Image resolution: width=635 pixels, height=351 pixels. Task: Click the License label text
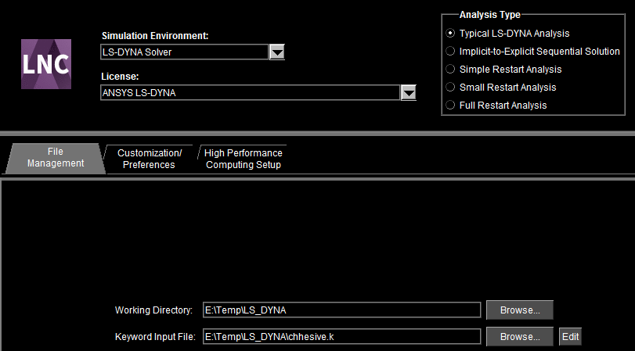pos(120,77)
